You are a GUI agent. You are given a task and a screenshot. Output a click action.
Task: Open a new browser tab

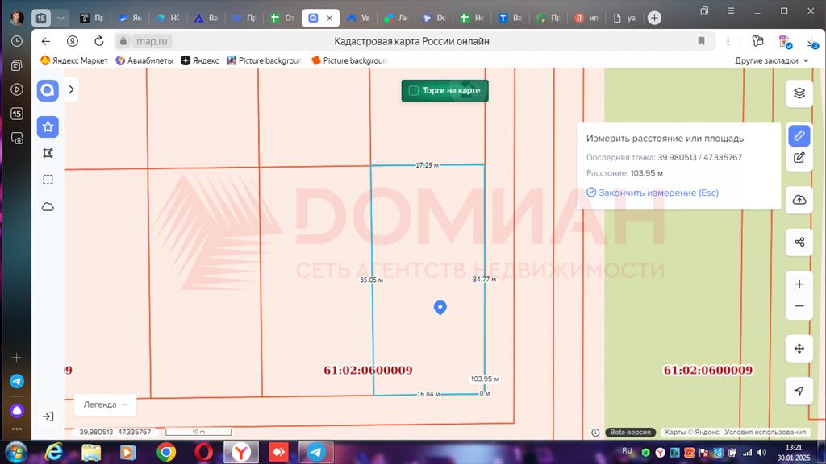pyautogui.click(x=654, y=18)
